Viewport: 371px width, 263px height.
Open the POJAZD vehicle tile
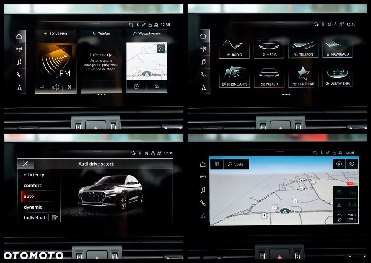[x=269, y=77]
